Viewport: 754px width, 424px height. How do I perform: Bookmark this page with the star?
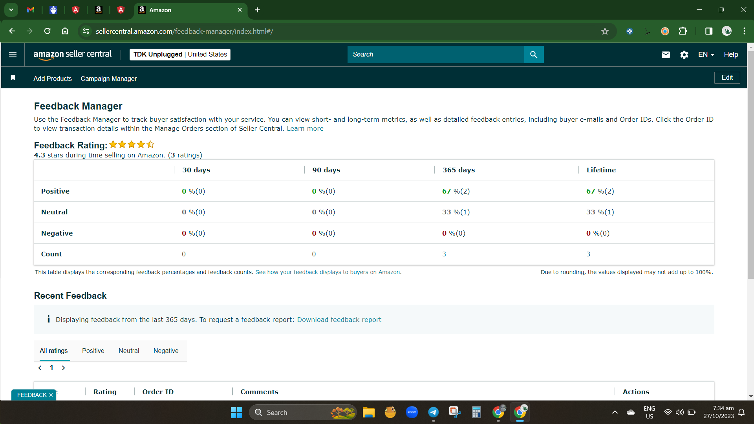(605, 31)
